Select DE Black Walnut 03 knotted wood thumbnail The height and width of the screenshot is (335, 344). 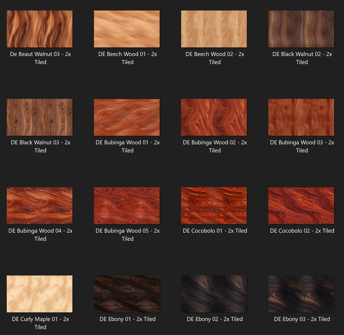tap(39, 117)
